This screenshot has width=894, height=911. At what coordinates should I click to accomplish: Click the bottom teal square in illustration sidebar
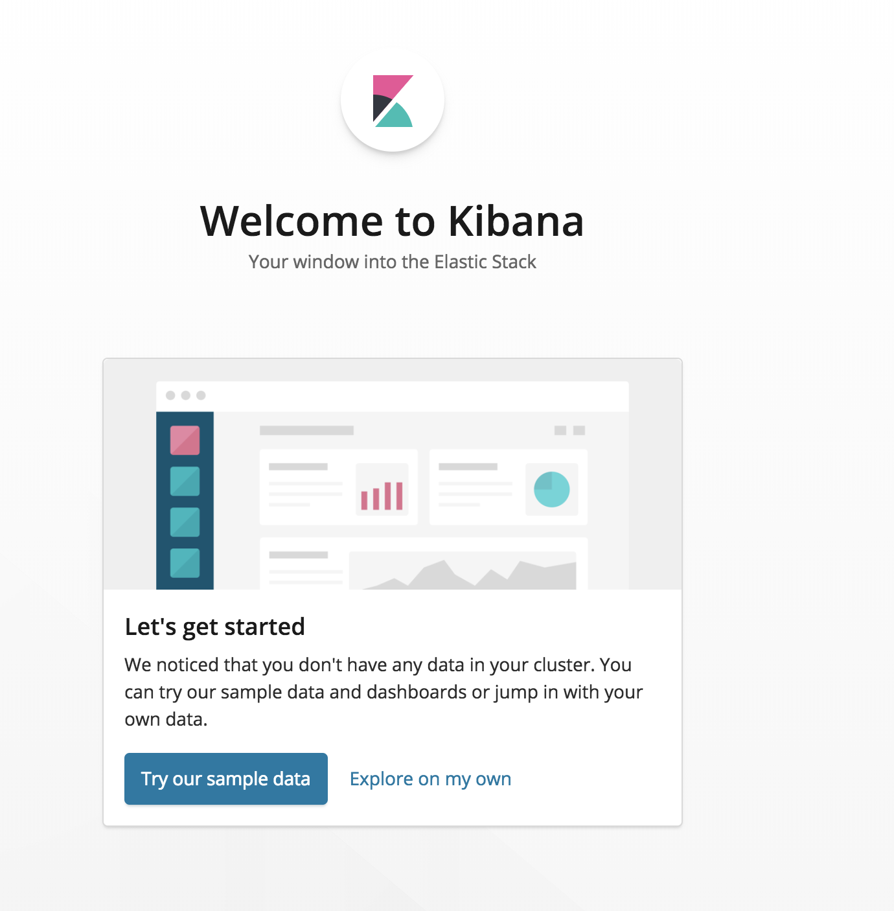[185, 563]
